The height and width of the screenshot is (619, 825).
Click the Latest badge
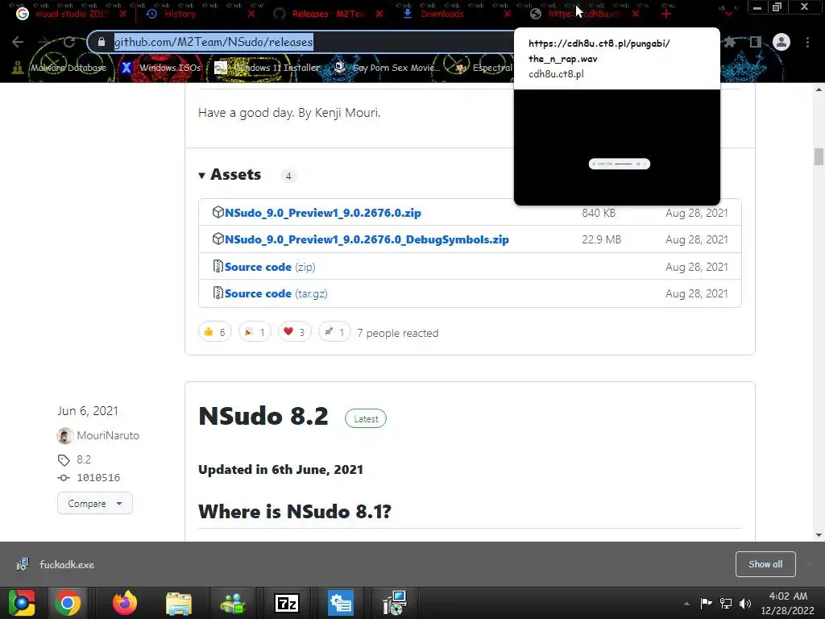coord(366,419)
